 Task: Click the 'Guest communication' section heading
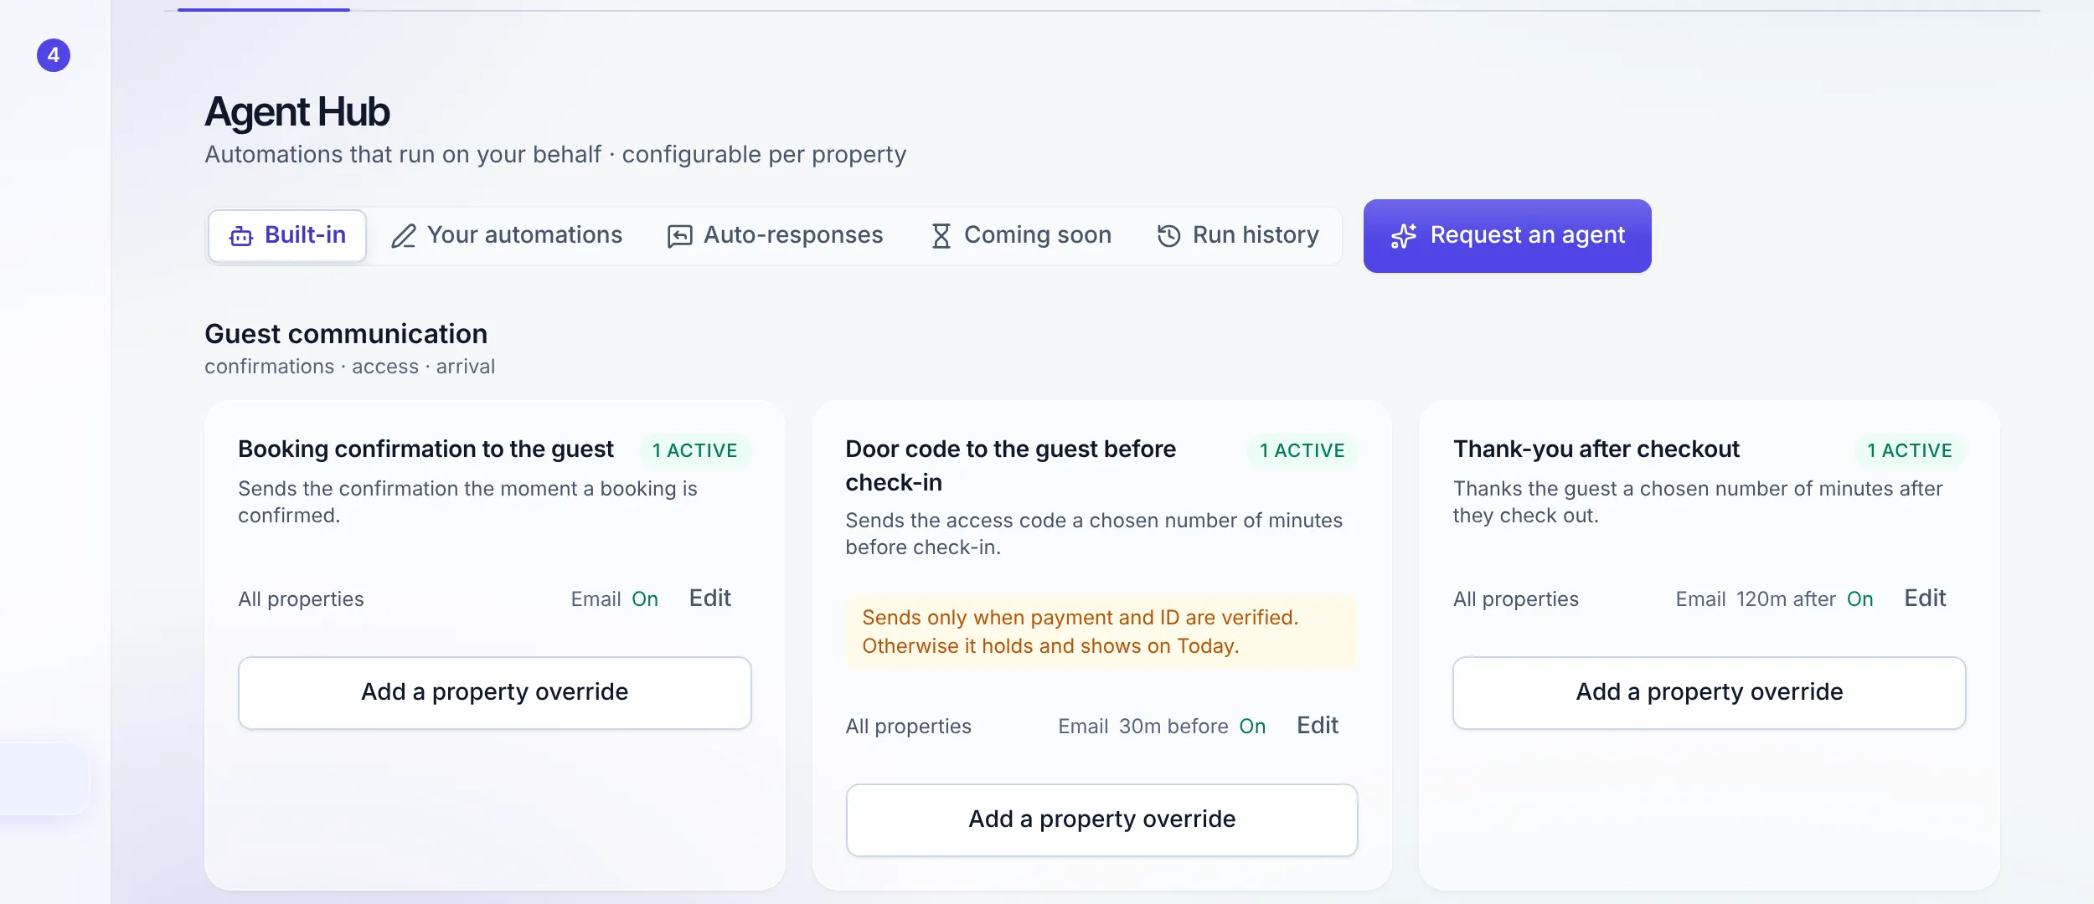346,334
